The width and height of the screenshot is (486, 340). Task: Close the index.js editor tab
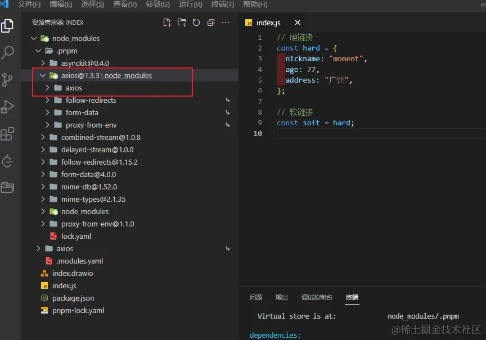(298, 22)
